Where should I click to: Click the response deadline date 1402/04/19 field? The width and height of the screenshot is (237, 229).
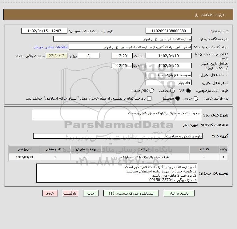[x=169, y=56]
